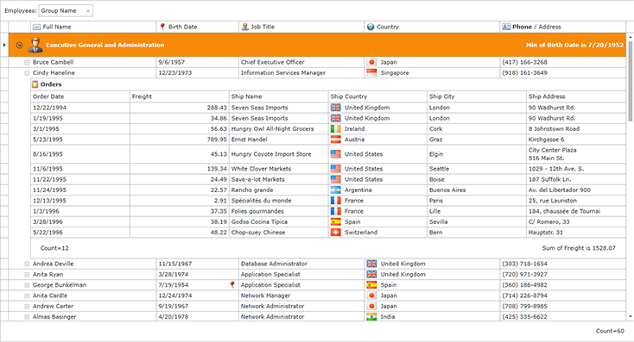Sort by the Order Date column header
The width and height of the screenshot is (634, 342).
(x=80, y=96)
